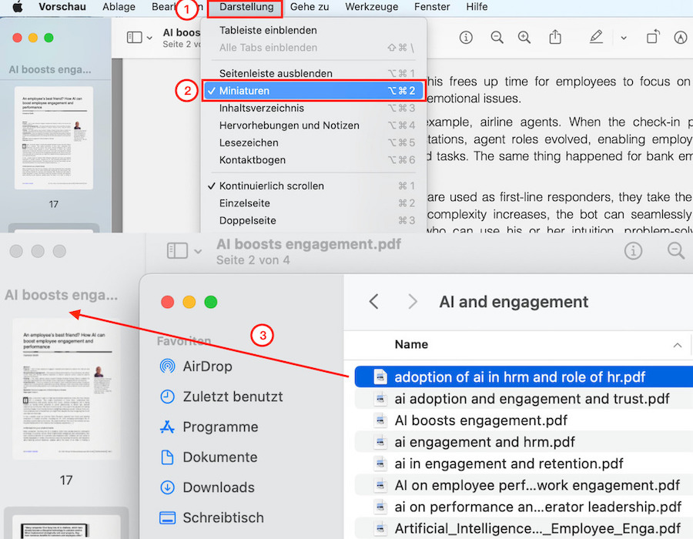The width and height of the screenshot is (693, 539).
Task: Select Lesezeichen sidebar view
Action: (313, 142)
